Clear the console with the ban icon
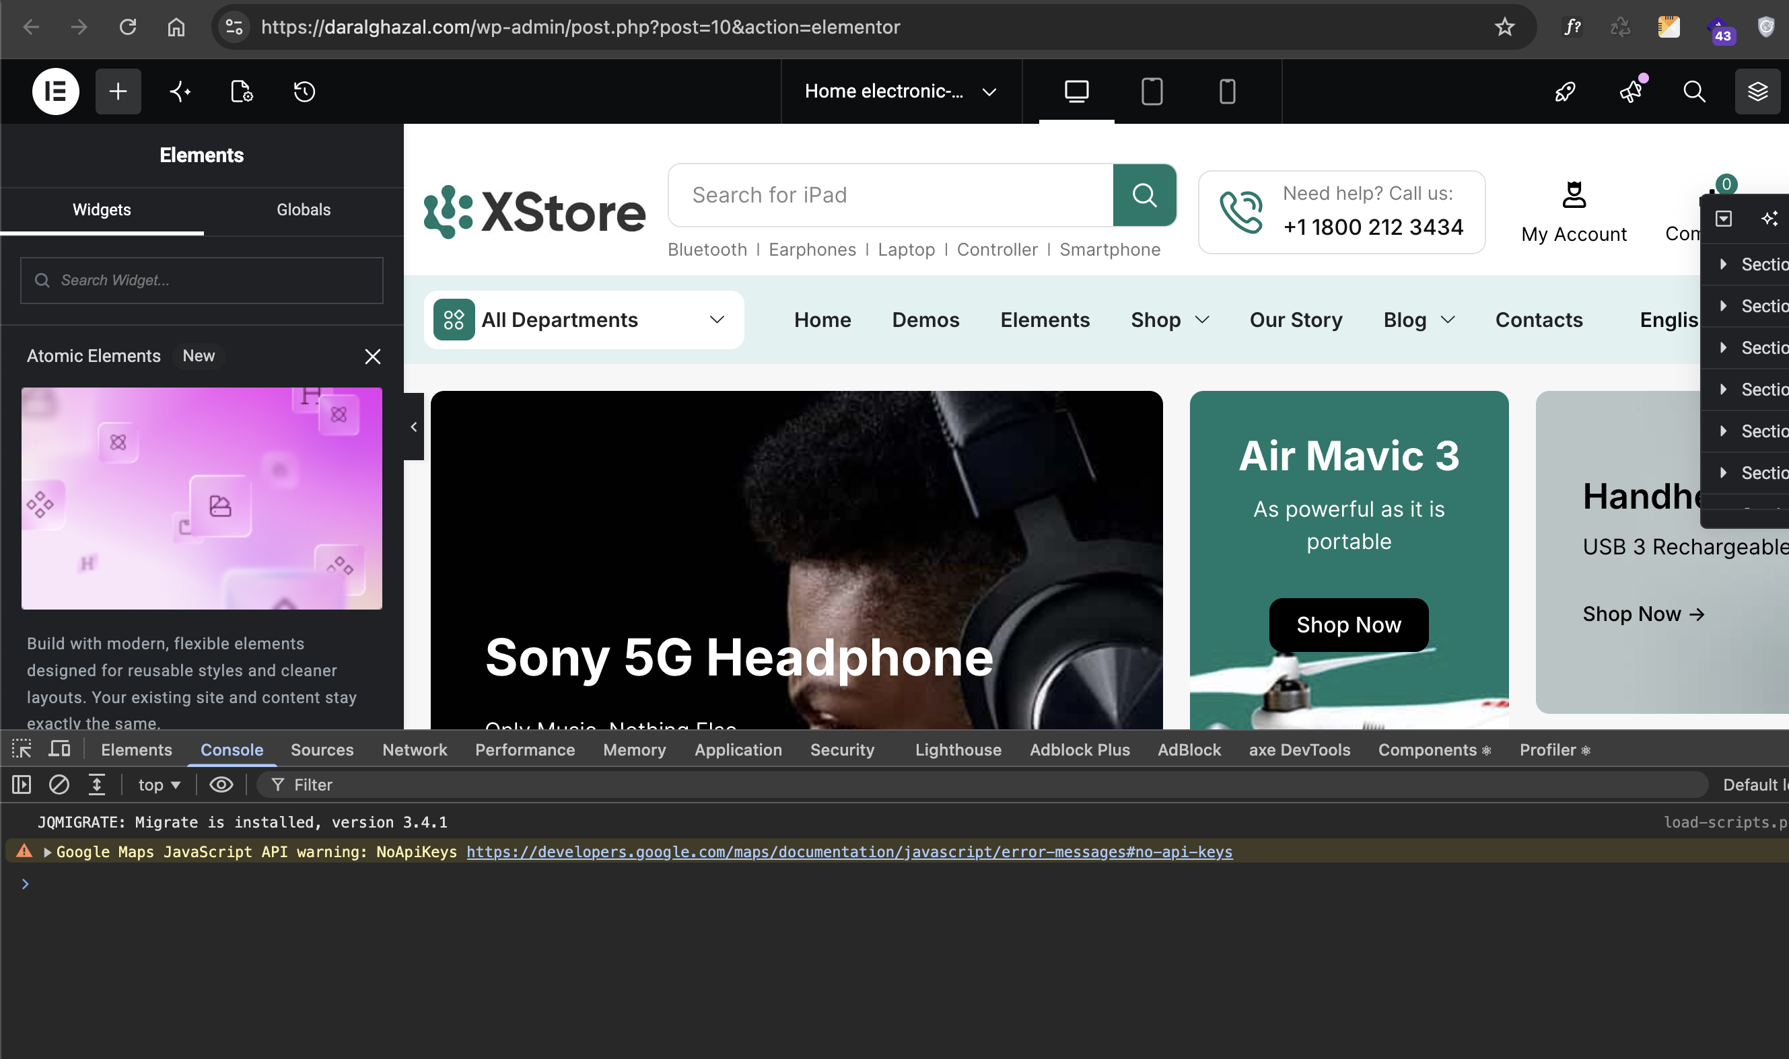 [x=59, y=785]
